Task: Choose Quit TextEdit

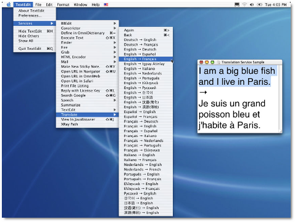Action: pos(35,49)
